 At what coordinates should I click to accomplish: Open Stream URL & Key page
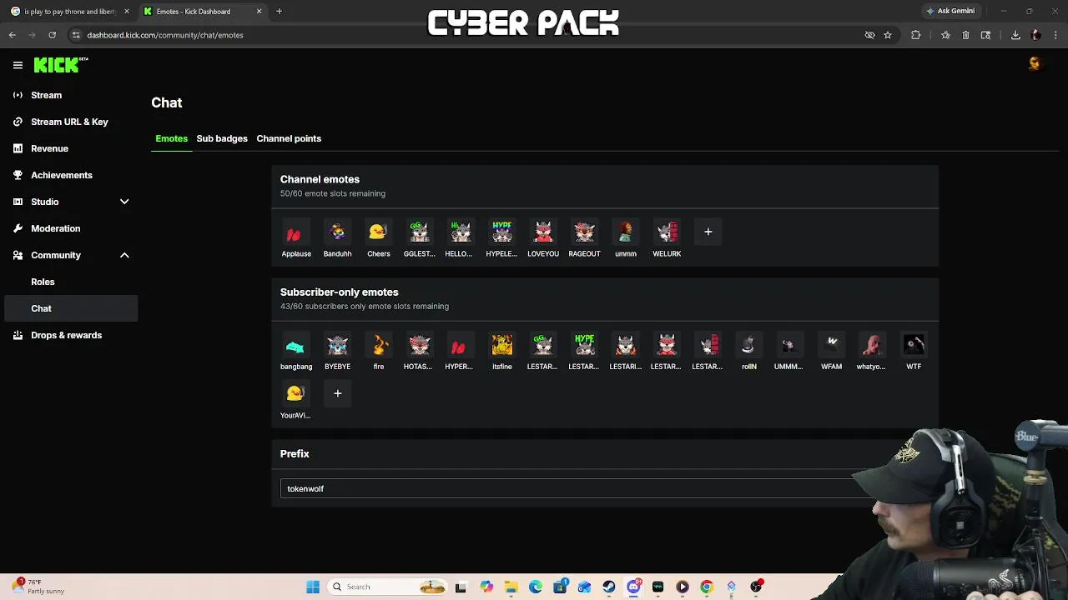pyautogui.click(x=71, y=122)
